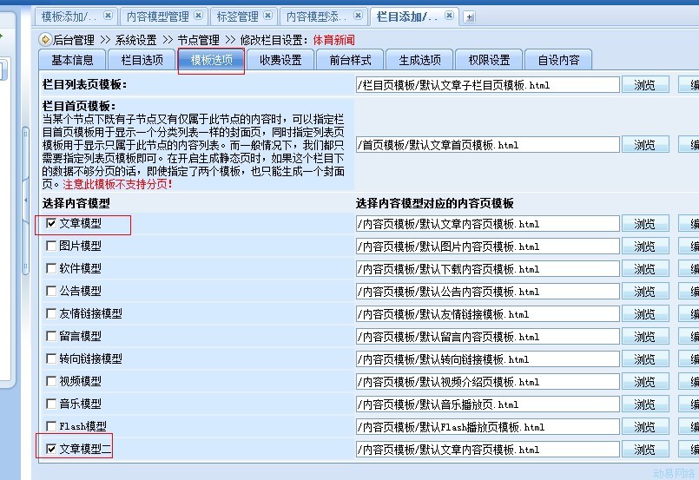Uncheck the 文章模型 checkbox
Viewport: 699px width, 480px height.
[51, 224]
